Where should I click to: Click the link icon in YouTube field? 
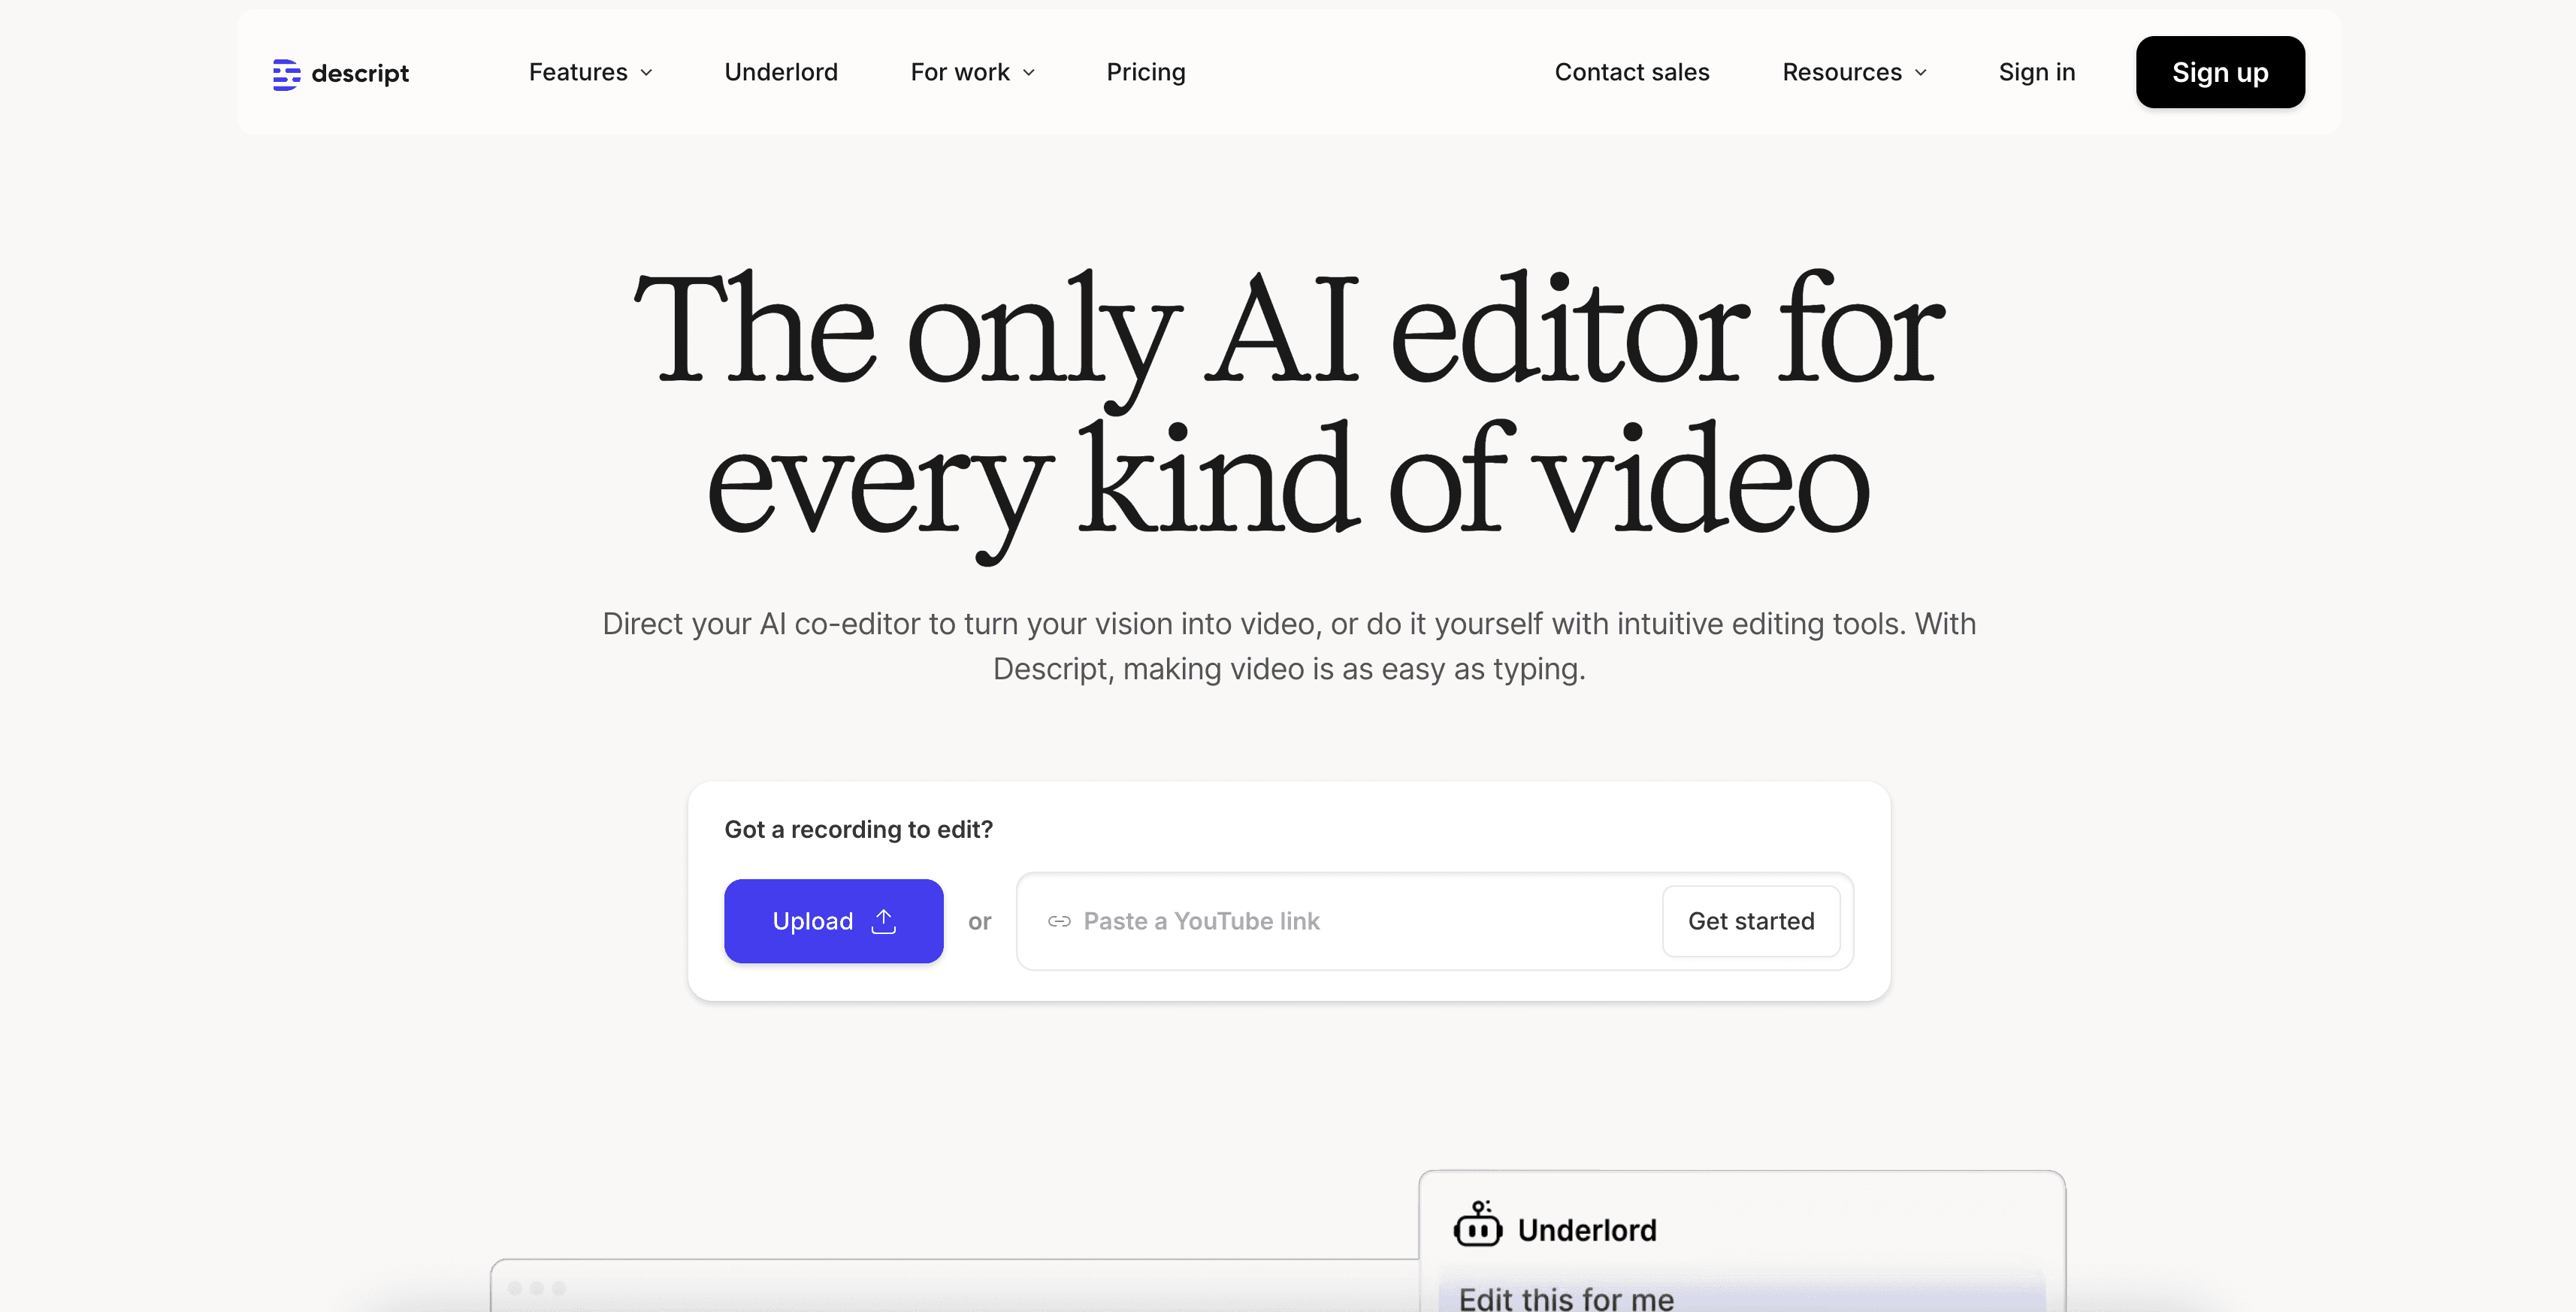tap(1059, 921)
